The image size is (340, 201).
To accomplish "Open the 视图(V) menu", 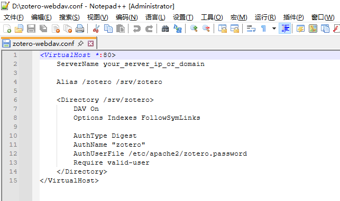I will (x=98, y=17).
